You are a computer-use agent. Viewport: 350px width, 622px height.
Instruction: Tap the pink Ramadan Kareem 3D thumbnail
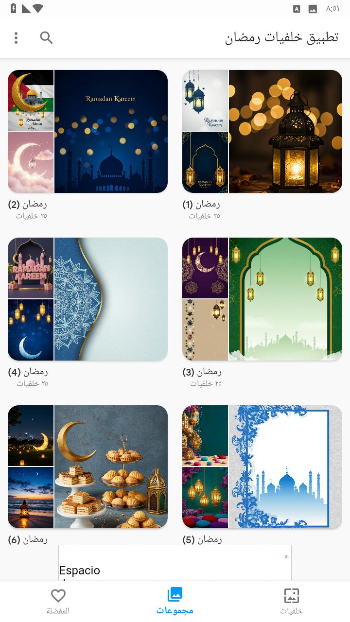tap(31, 268)
